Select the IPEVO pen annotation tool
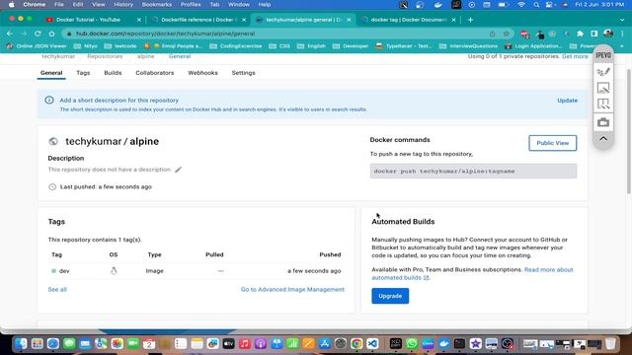Screen dimensions: 632x355 tap(603, 72)
